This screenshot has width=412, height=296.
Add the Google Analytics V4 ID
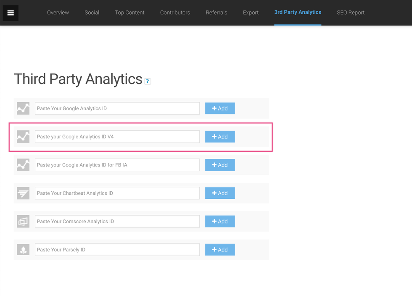click(220, 137)
